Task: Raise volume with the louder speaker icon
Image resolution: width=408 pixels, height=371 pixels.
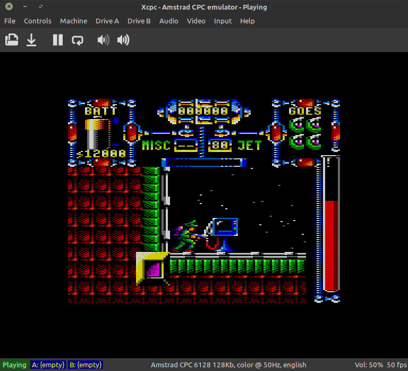Action: tap(123, 40)
